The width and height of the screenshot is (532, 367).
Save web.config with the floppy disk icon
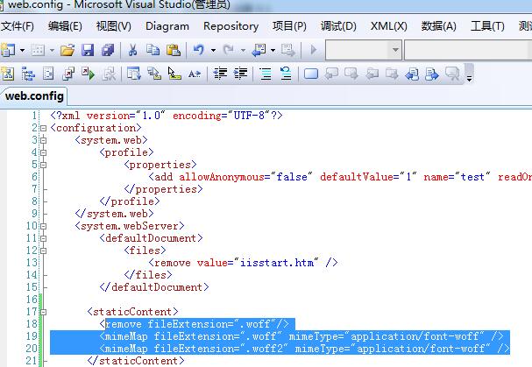88,50
